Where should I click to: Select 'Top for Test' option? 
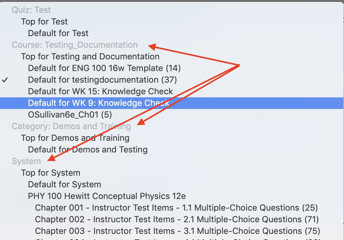(44, 22)
